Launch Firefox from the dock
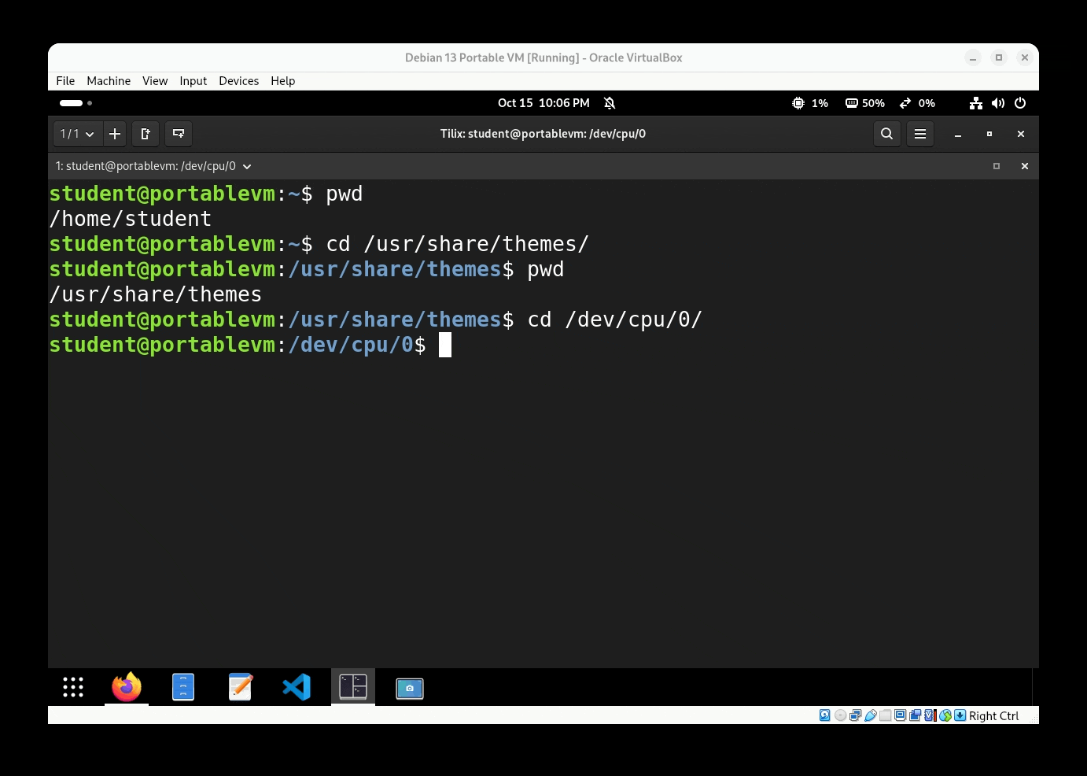Screen dimensions: 1087x776 [127, 687]
